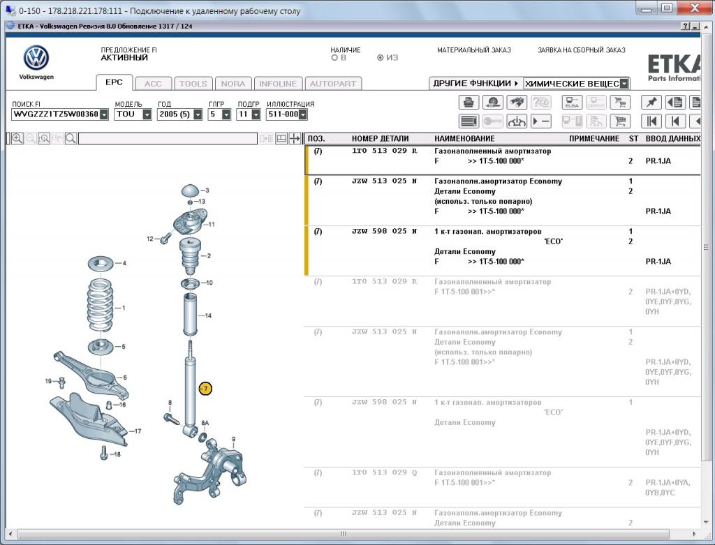Click the triangle and dash icon button

pos(540,121)
